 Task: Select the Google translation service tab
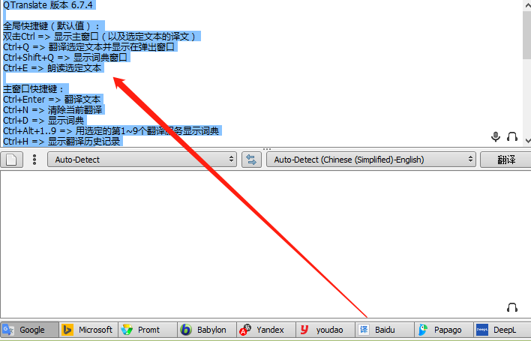29,330
